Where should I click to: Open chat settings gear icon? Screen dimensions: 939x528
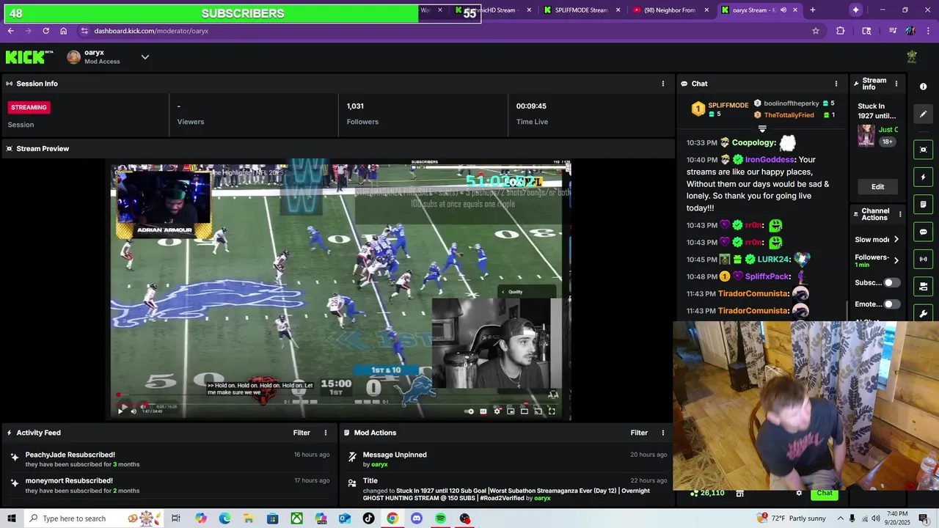(x=799, y=493)
